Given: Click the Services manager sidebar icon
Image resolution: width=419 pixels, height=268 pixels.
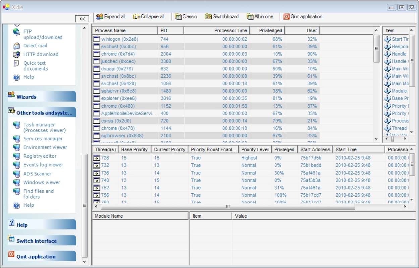Looking at the screenshot, I should [x=17, y=139].
